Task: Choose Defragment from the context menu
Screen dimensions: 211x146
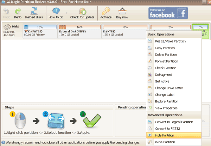Action: point(174,75)
